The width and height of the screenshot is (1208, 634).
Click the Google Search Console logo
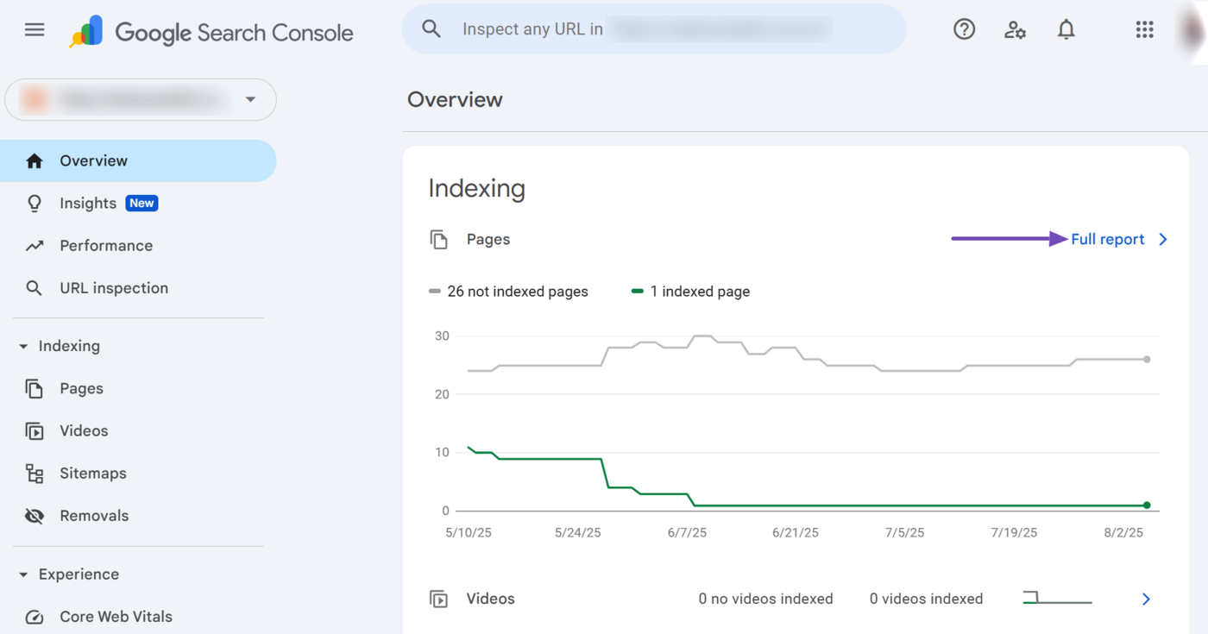pyautogui.click(x=211, y=33)
